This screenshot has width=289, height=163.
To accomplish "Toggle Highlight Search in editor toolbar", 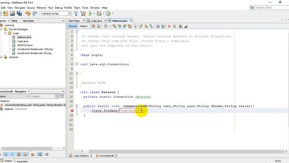I will coord(130,26).
